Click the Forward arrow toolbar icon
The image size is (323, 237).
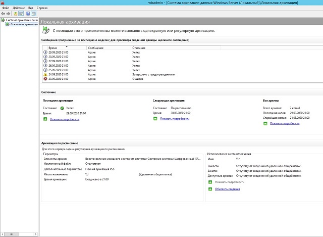click(x=8, y=14)
